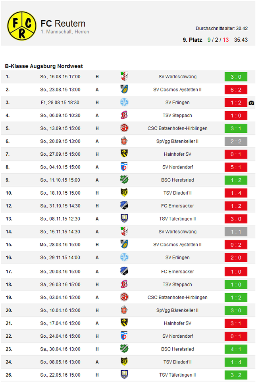The height and width of the screenshot is (383, 258).
Task: Click Hainhofer SV crest in match 7
Action: tap(124, 154)
